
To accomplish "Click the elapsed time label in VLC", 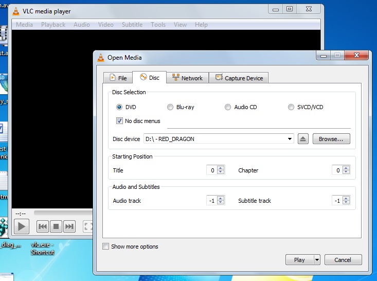I will coord(21,214).
